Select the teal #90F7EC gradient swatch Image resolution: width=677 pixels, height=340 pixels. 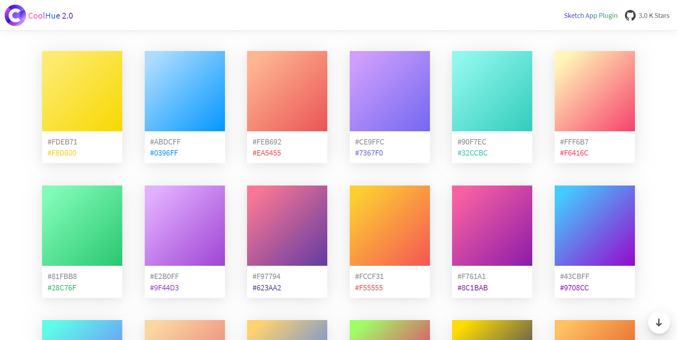click(492, 91)
